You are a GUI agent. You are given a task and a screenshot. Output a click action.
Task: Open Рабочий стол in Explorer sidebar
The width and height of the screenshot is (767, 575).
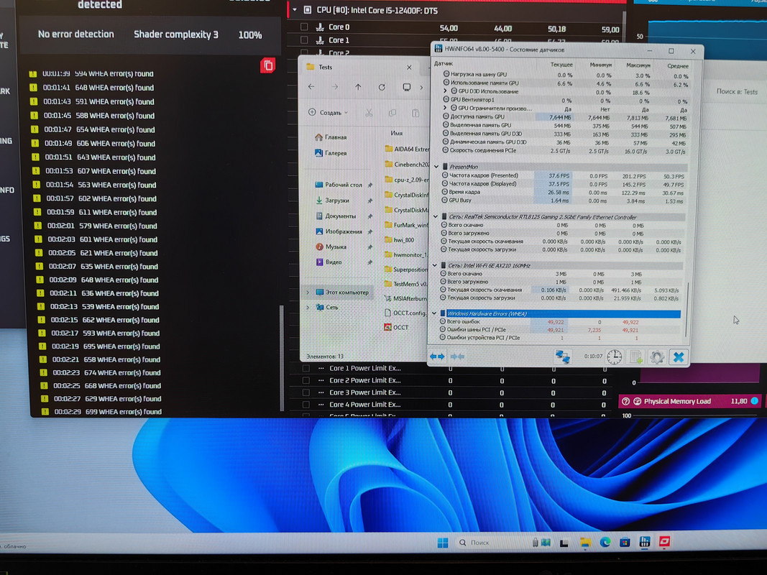click(x=338, y=185)
